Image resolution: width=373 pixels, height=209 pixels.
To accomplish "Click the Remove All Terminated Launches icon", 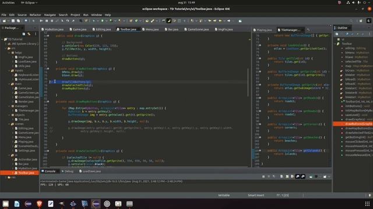I will click(274, 176).
